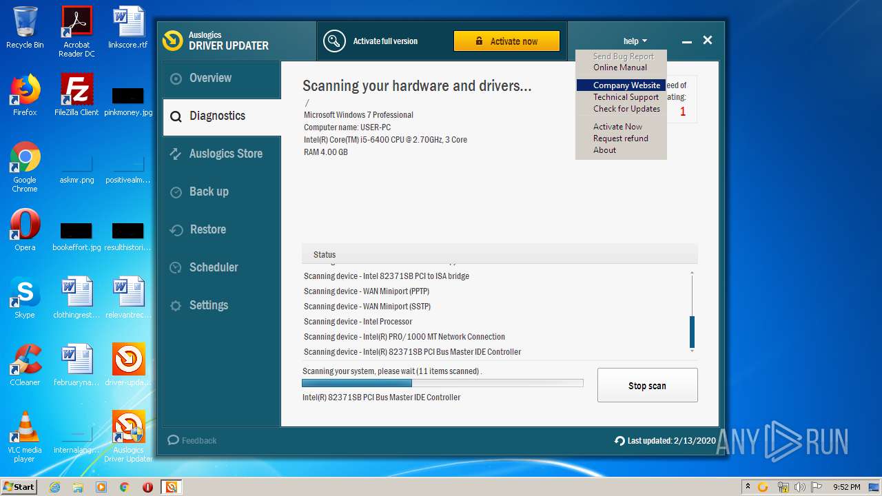The width and height of the screenshot is (882, 496).
Task: Choose Online Manual from help menu
Action: [x=620, y=68]
